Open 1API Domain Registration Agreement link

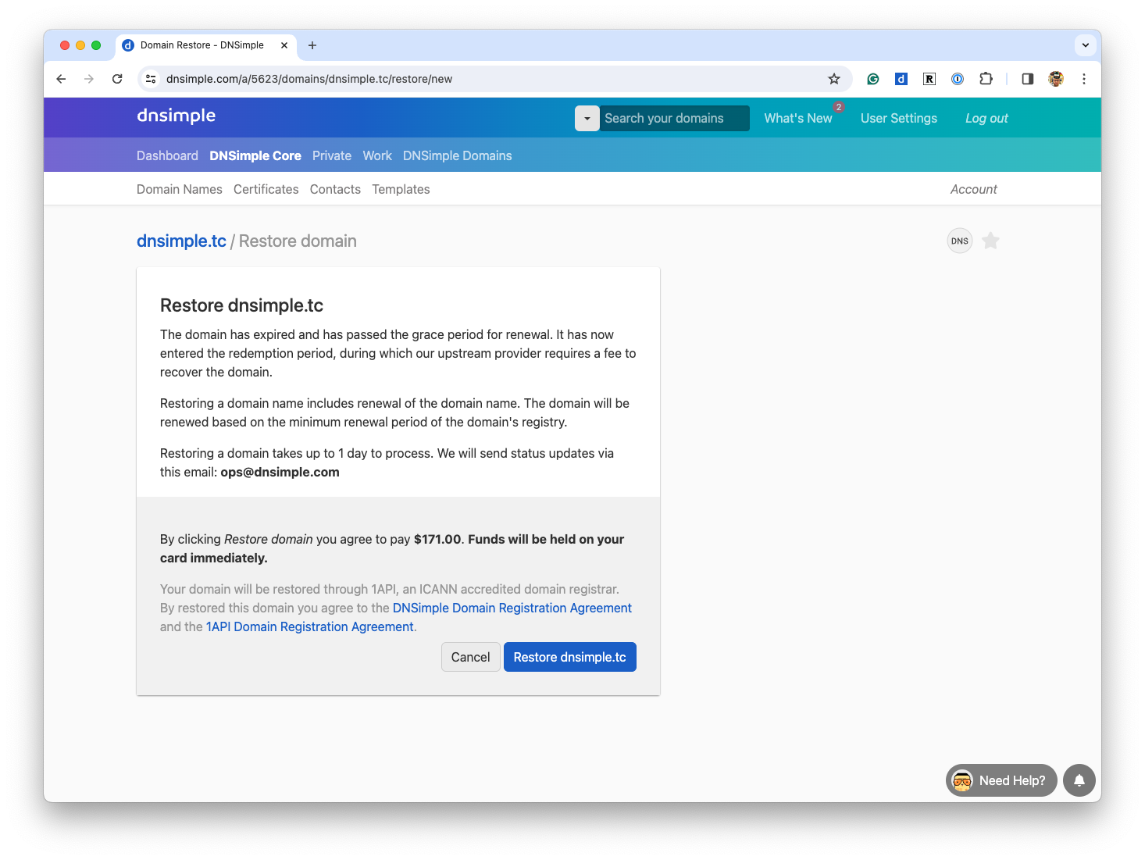310,626
